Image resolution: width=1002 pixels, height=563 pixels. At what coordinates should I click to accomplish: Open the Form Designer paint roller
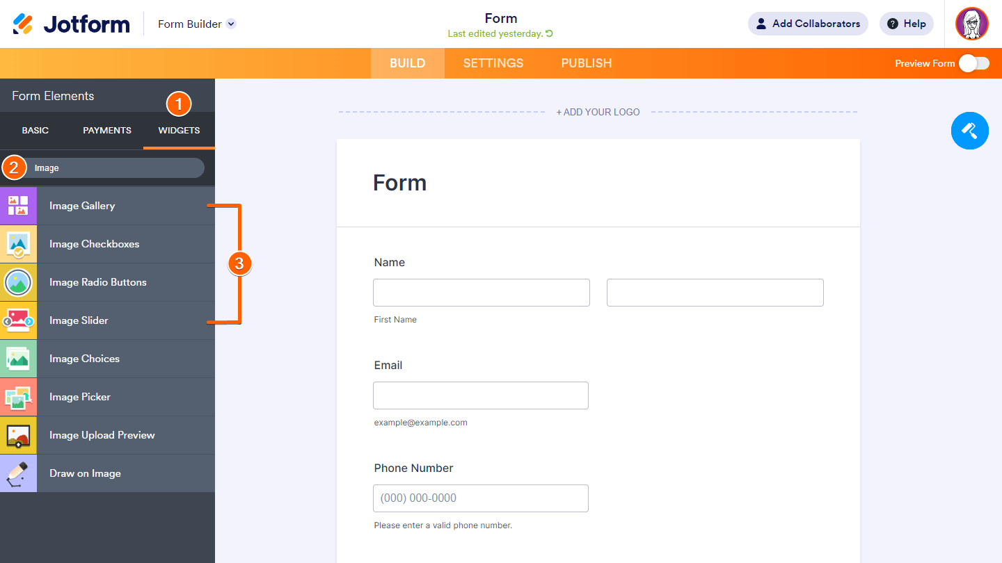(x=969, y=130)
